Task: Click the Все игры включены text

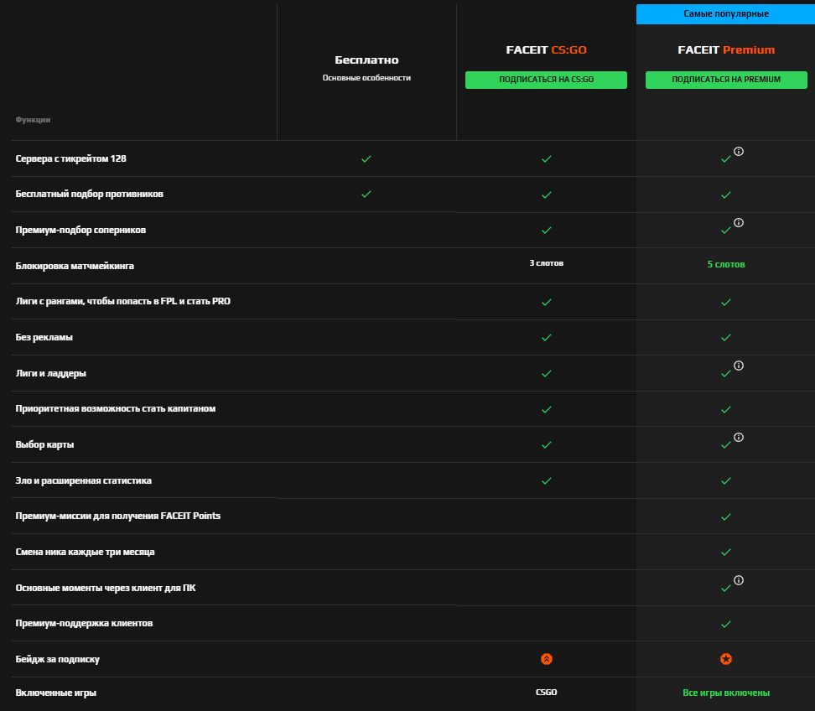Action: pos(725,693)
